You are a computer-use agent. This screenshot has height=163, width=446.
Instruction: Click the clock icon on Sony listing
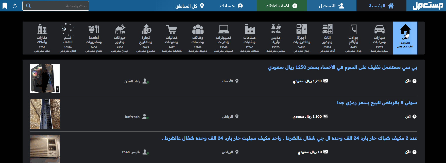[415, 117]
